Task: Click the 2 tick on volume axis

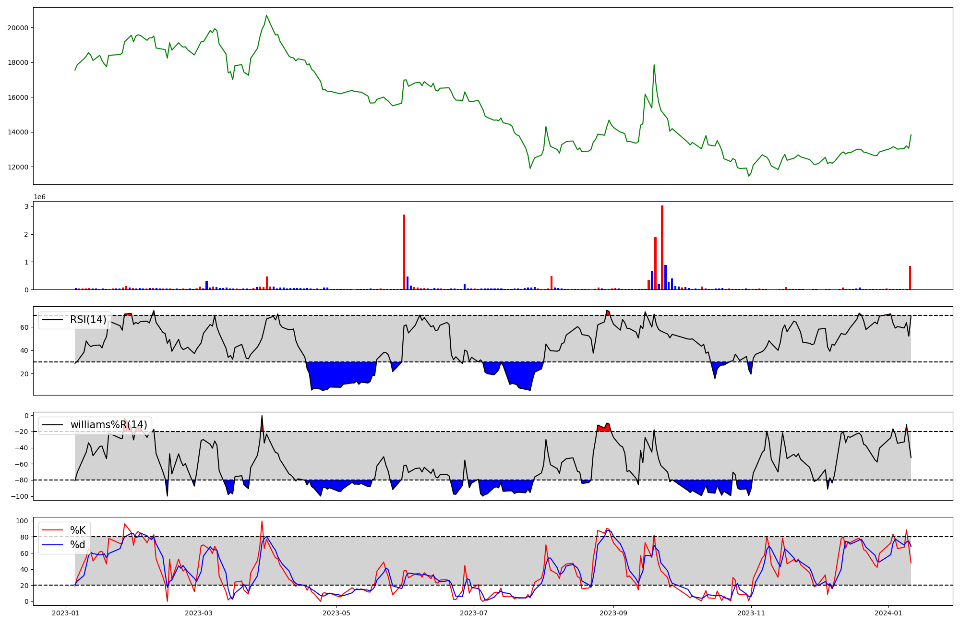Action: coord(27,235)
